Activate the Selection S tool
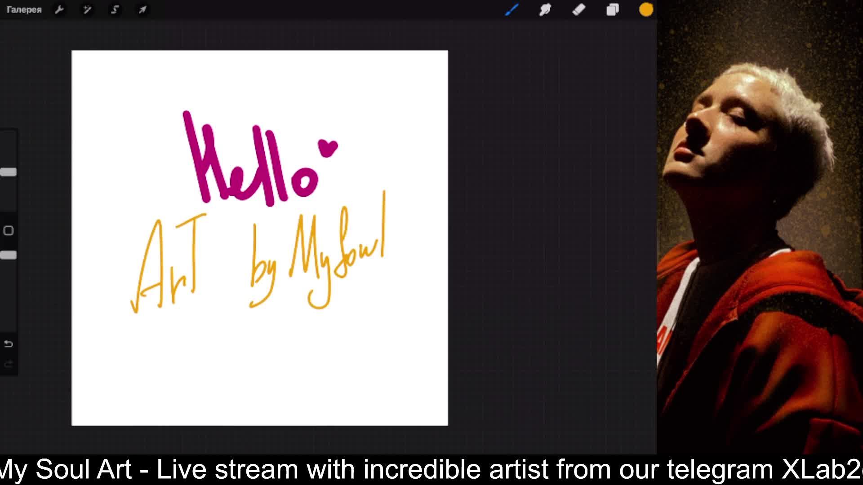Viewport: 863px width, 485px height. tap(115, 10)
